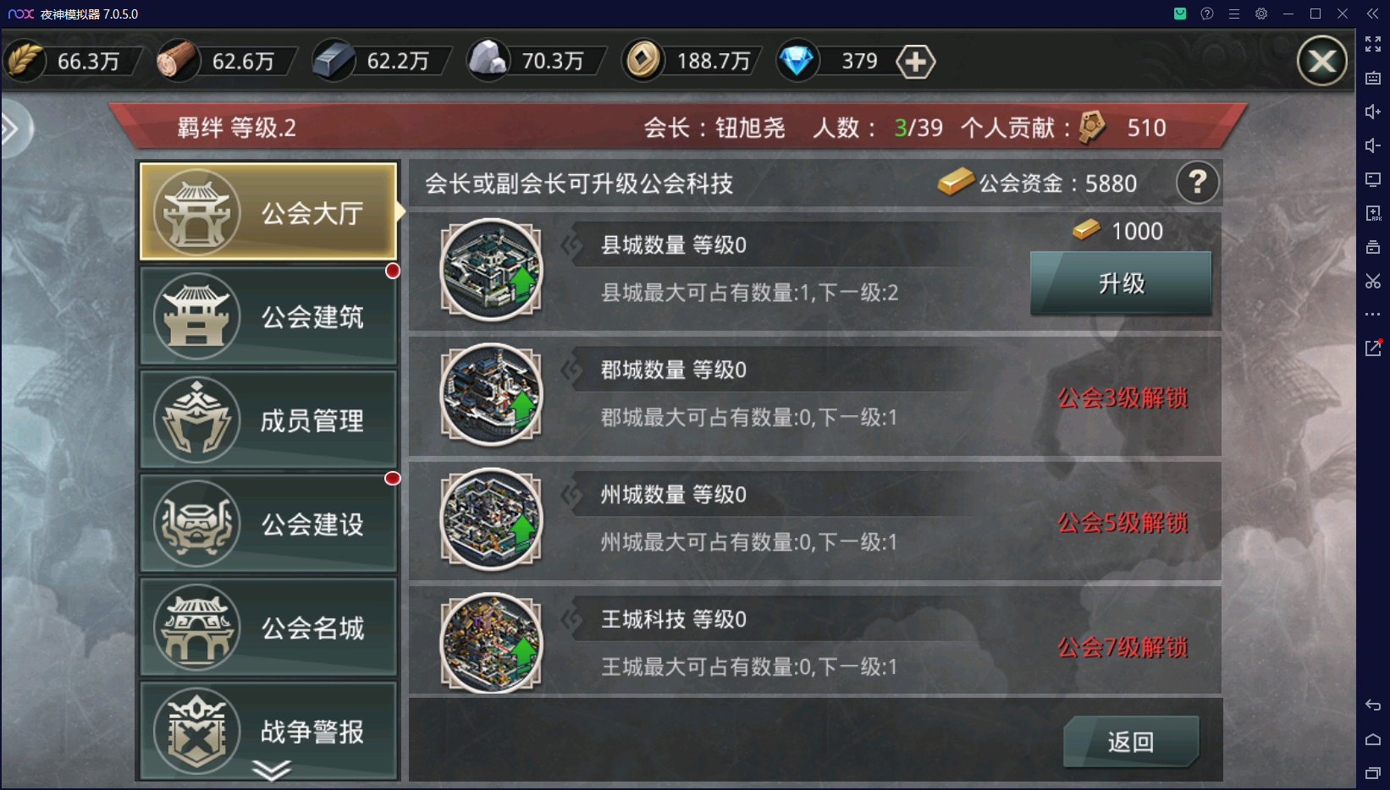
Task: Select the 县城数量 city thumbnail icon
Action: [x=491, y=270]
